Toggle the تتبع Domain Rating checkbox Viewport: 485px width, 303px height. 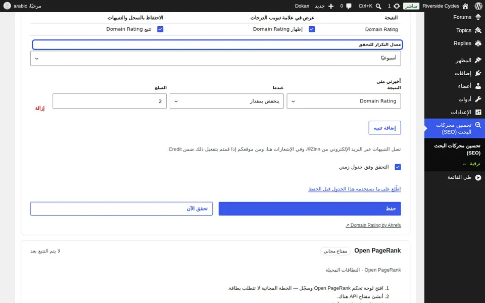pyautogui.click(x=160, y=29)
